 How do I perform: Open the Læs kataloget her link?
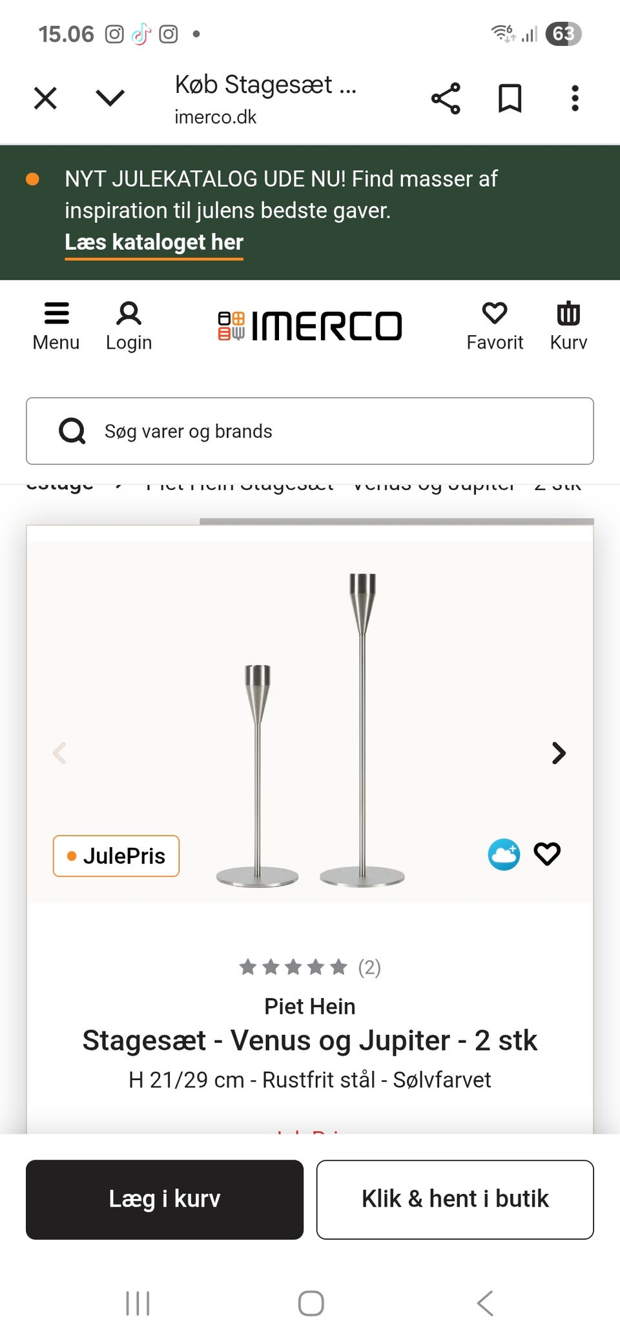[x=154, y=242]
